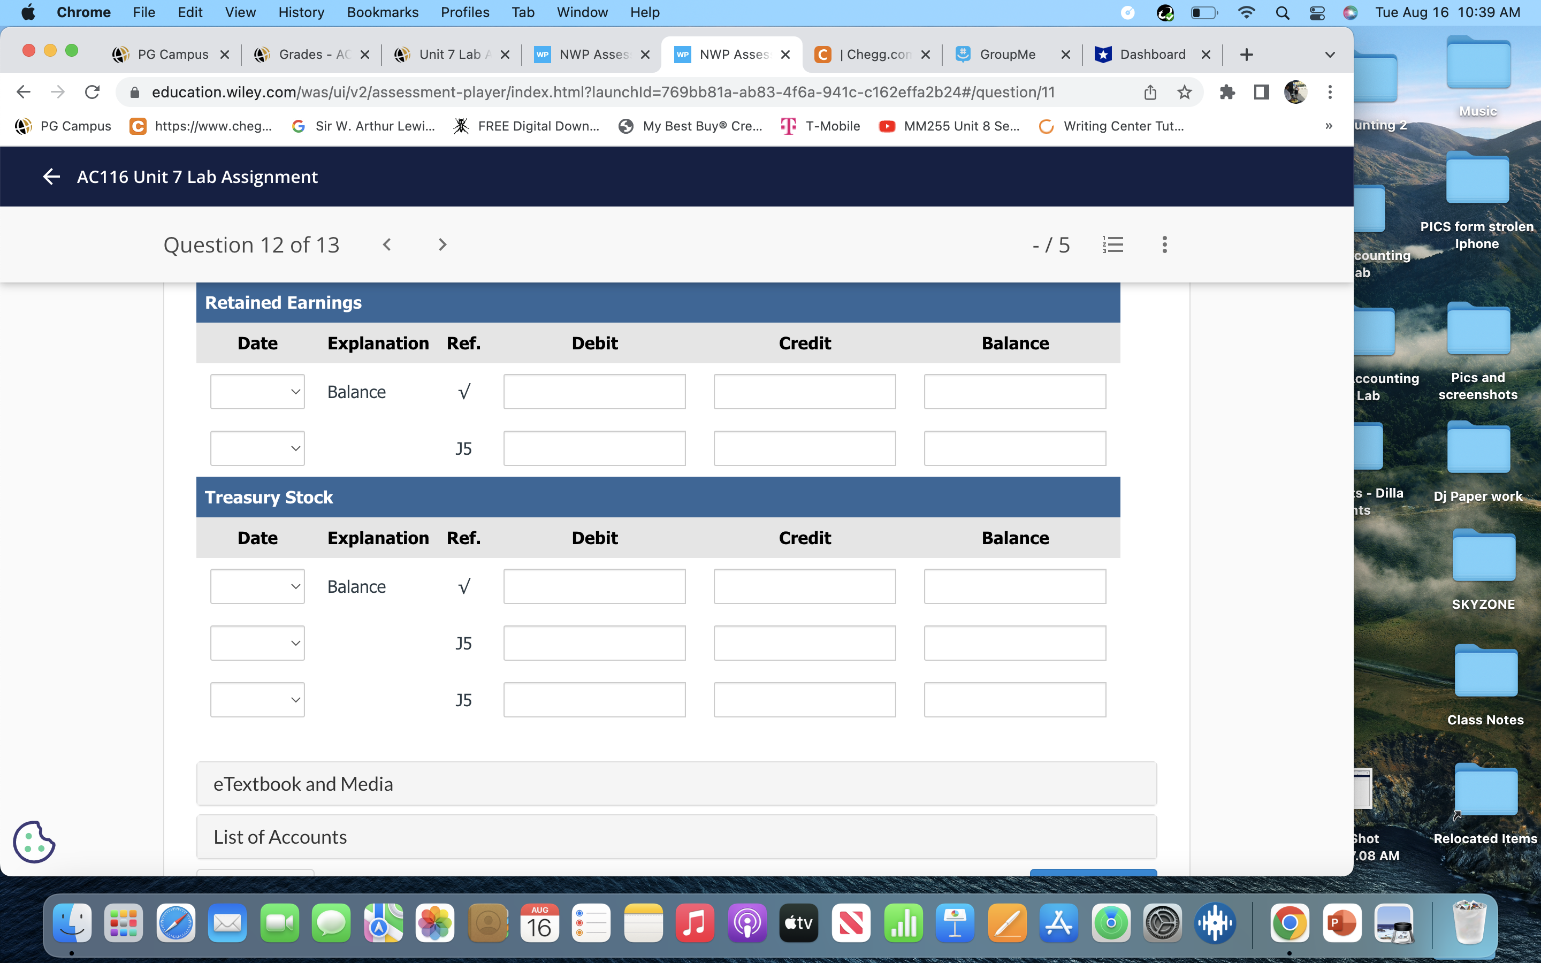Open the Treasury Stock Balance row date dropdown
The image size is (1541, 963).
257,586
